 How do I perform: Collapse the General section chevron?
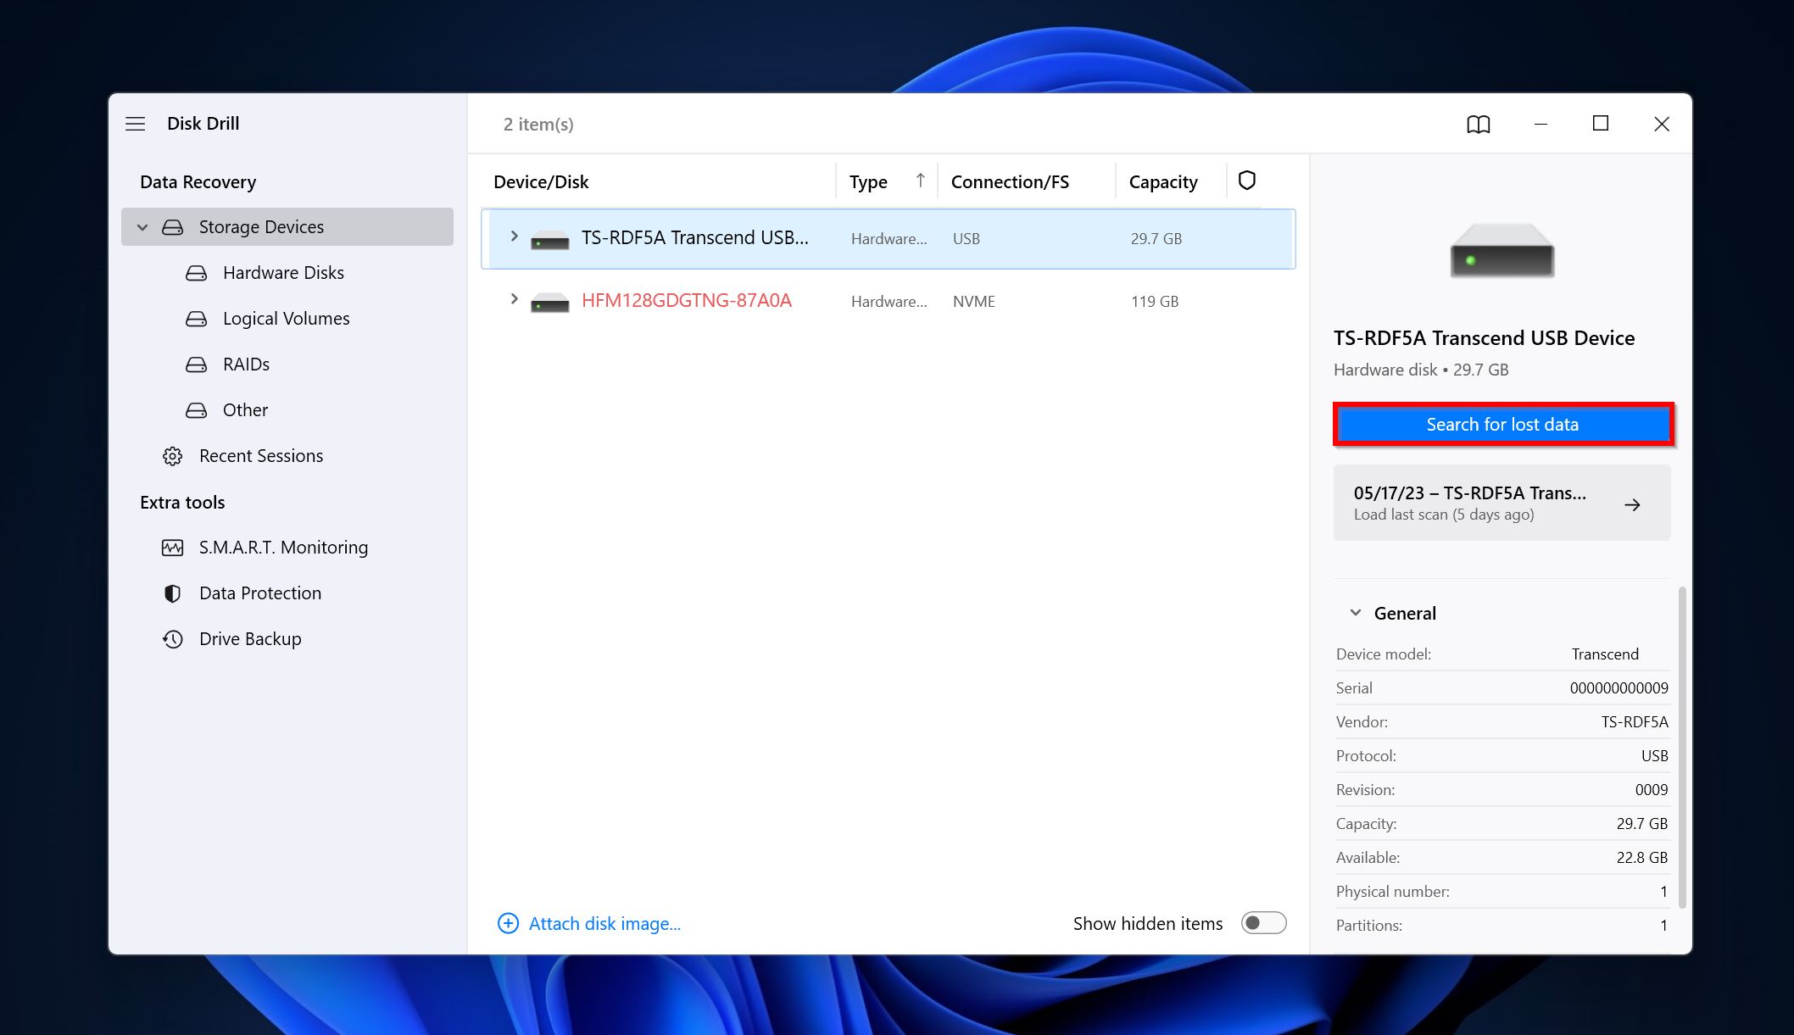[x=1356, y=611]
